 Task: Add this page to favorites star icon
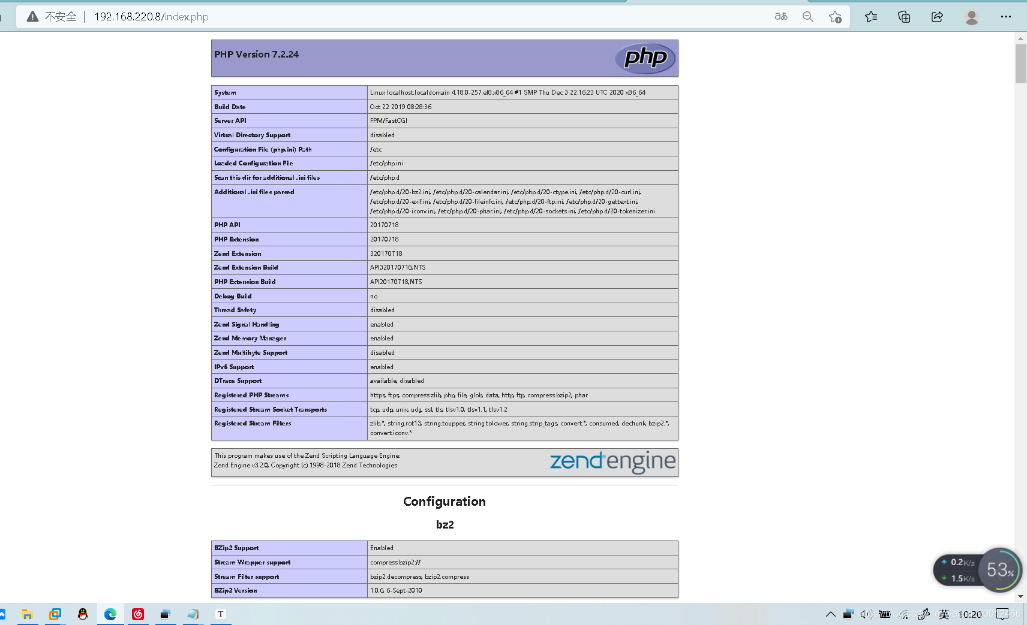[x=835, y=17]
